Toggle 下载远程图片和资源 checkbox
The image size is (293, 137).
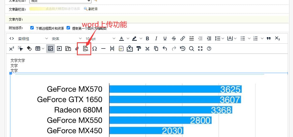(32, 28)
